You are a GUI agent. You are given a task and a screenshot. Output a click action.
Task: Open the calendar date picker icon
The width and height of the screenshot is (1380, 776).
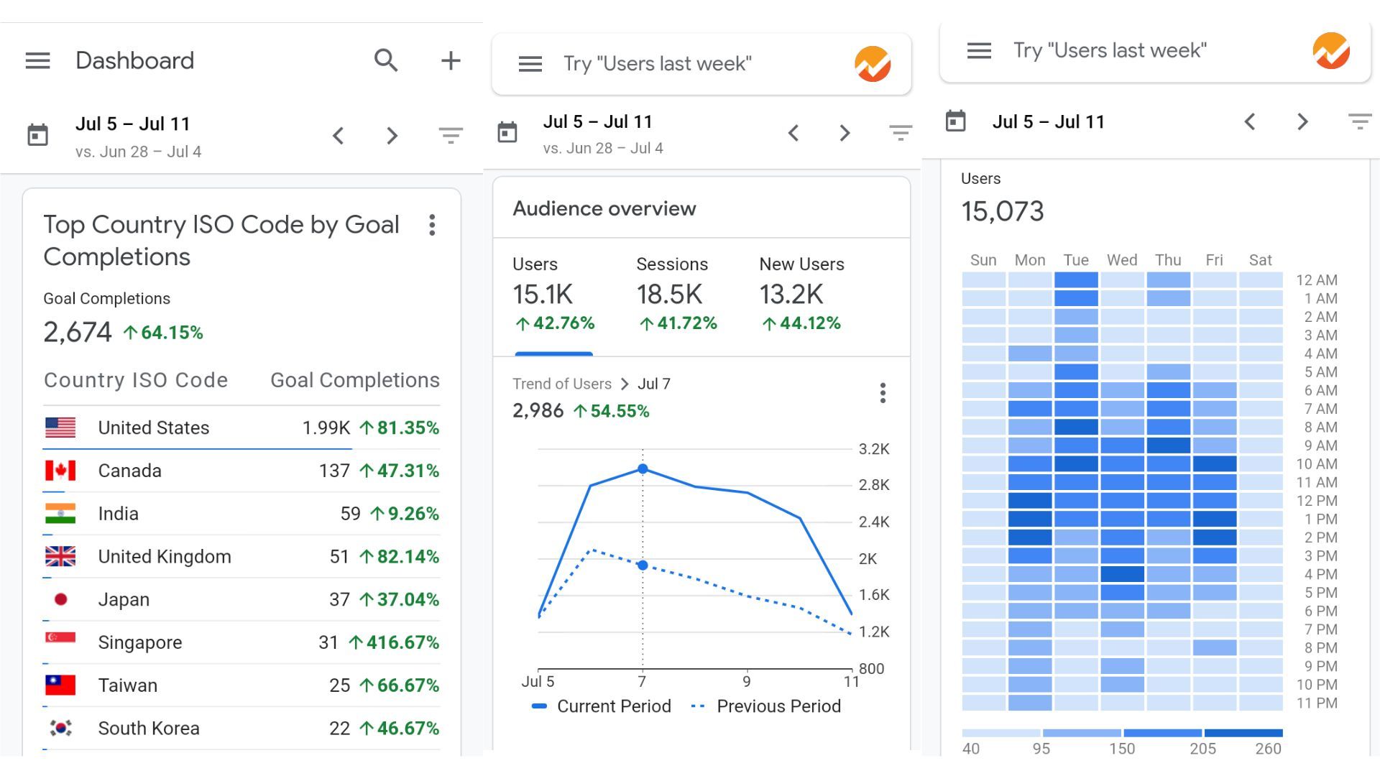(x=36, y=134)
